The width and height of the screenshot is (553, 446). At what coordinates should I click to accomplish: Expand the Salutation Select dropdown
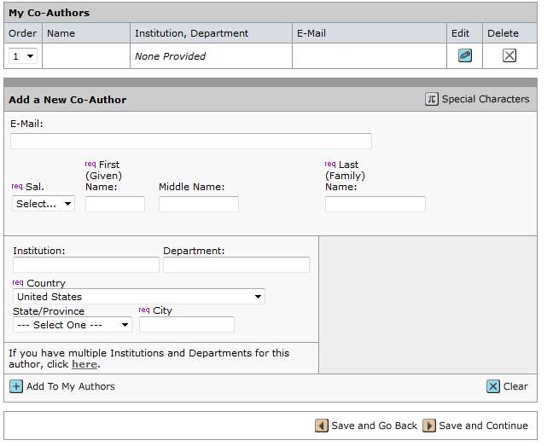tap(44, 204)
